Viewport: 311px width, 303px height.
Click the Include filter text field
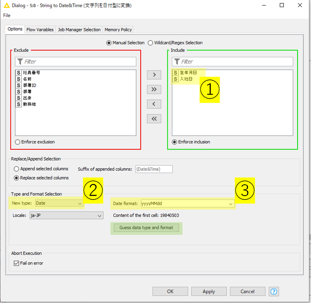click(x=233, y=61)
